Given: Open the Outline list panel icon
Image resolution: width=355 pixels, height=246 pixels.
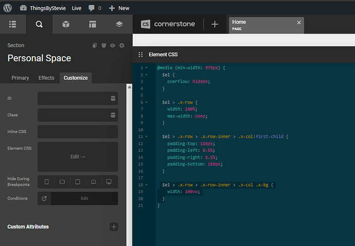Looking at the screenshot, I should point(13,24).
